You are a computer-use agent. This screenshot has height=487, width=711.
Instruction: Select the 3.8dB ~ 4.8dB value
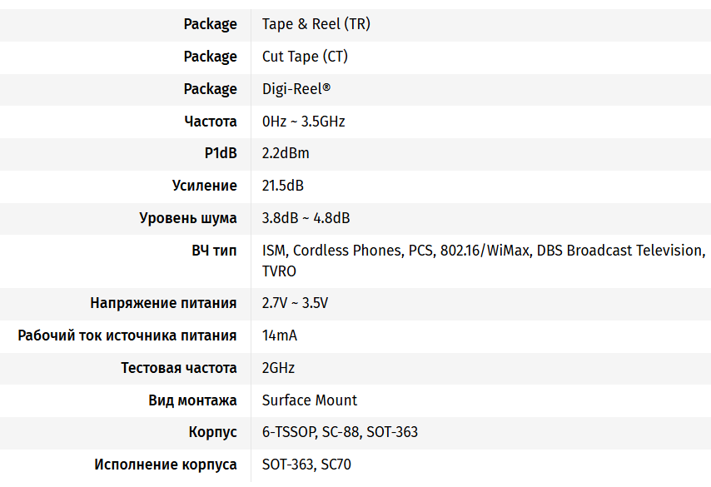click(x=306, y=218)
